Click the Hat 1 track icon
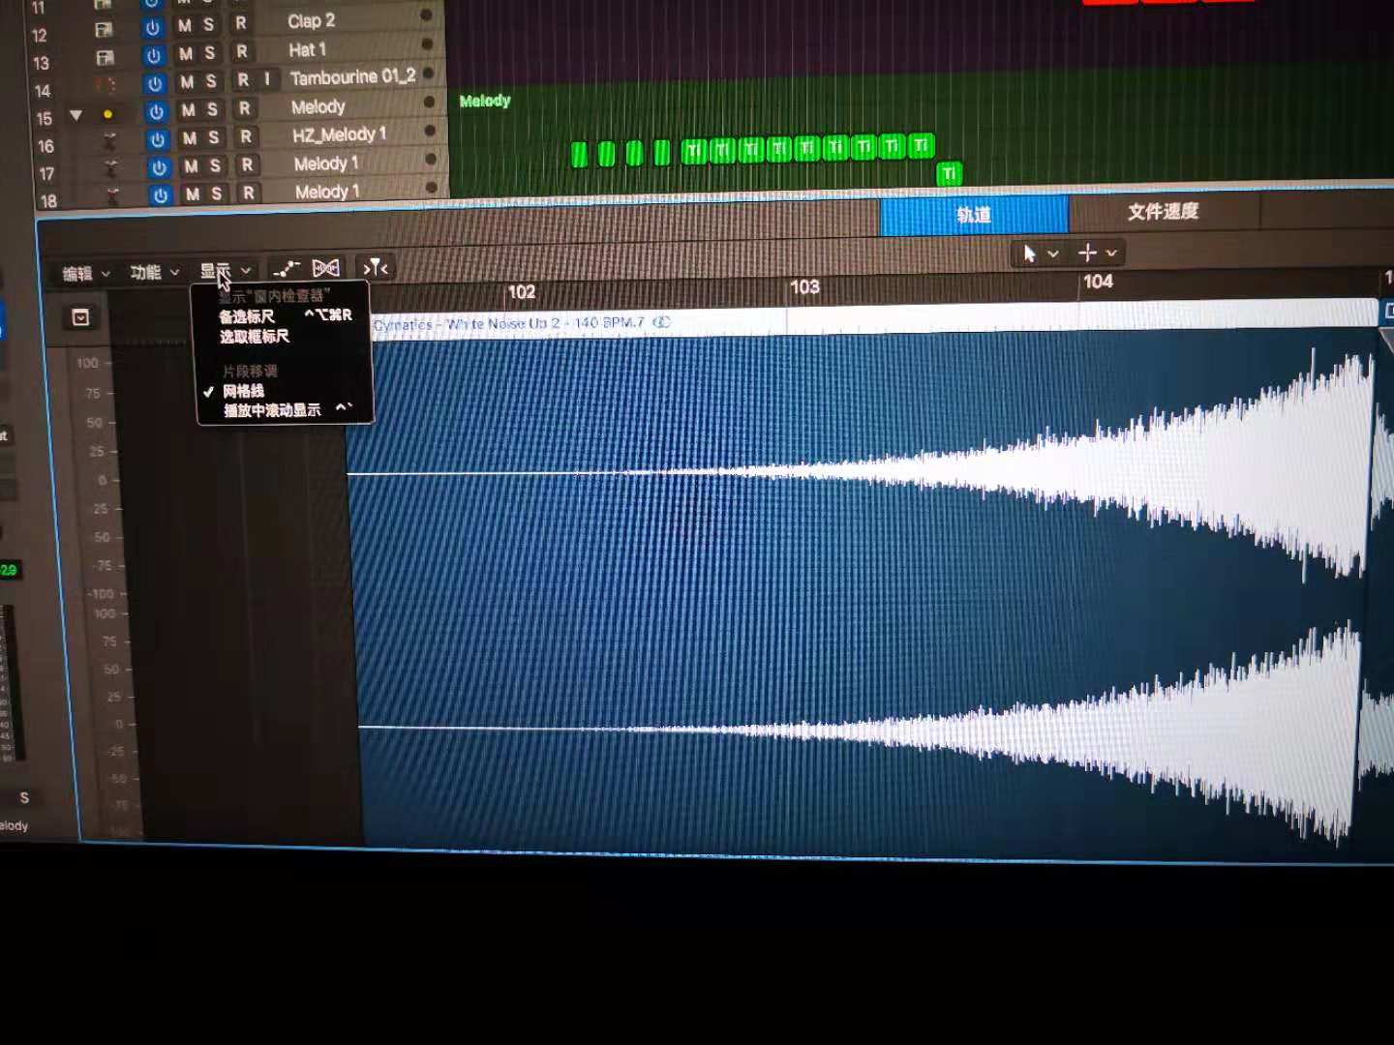This screenshot has width=1394, height=1045. [x=105, y=58]
